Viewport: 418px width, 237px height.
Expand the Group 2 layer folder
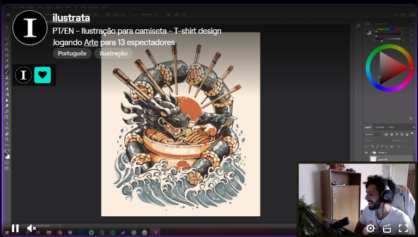371,153
